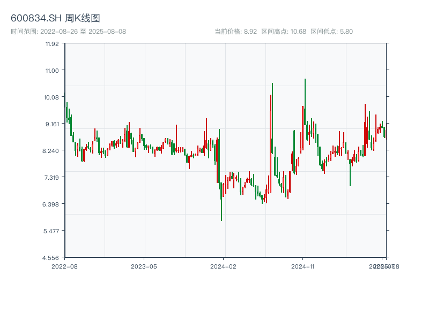Click y-axis label 5.477
Viewport: 429px width, 321px height.
(51, 231)
